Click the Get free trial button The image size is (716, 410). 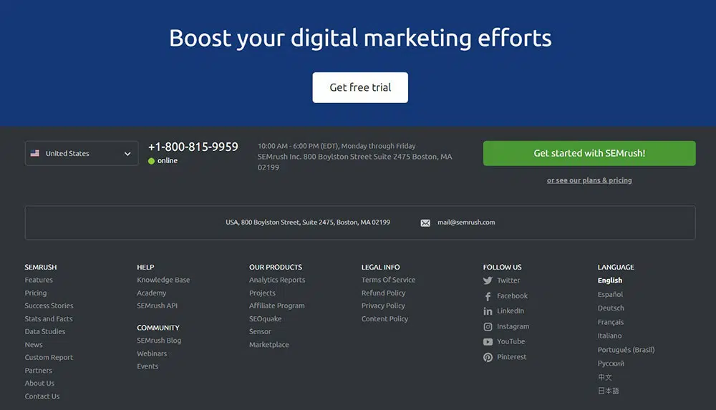pyautogui.click(x=360, y=87)
